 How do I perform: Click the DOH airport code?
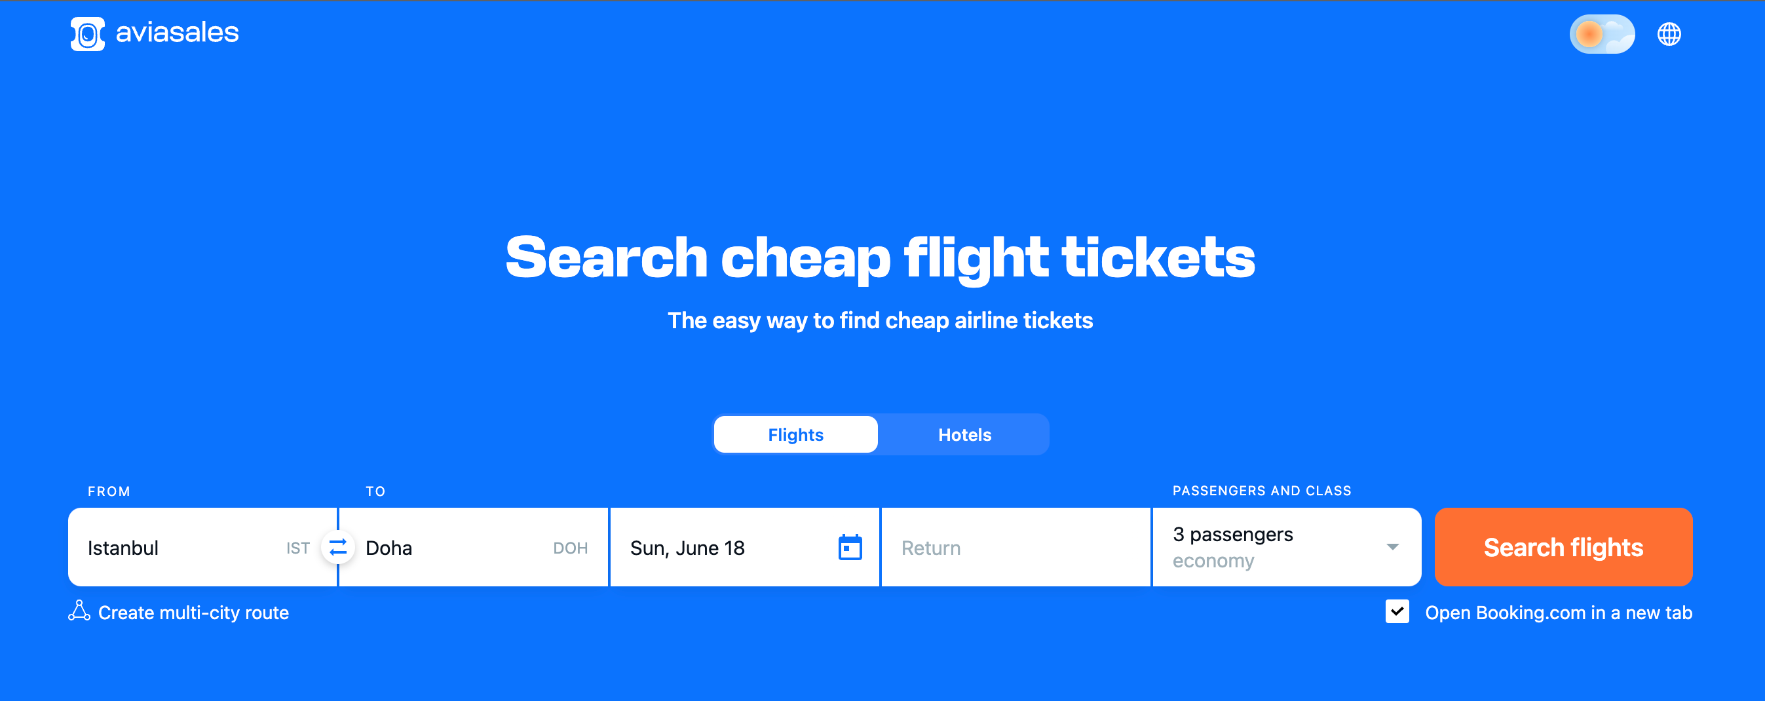tap(570, 548)
